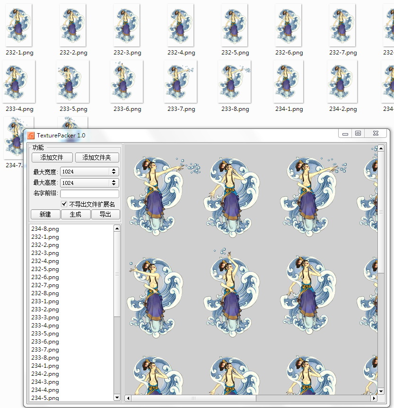Click the 最大宽度 1024 value field

click(x=85, y=172)
